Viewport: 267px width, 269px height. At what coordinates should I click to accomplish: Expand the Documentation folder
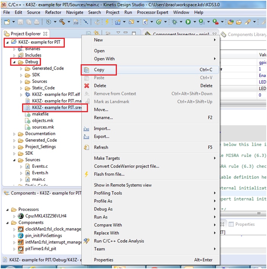point(14,134)
